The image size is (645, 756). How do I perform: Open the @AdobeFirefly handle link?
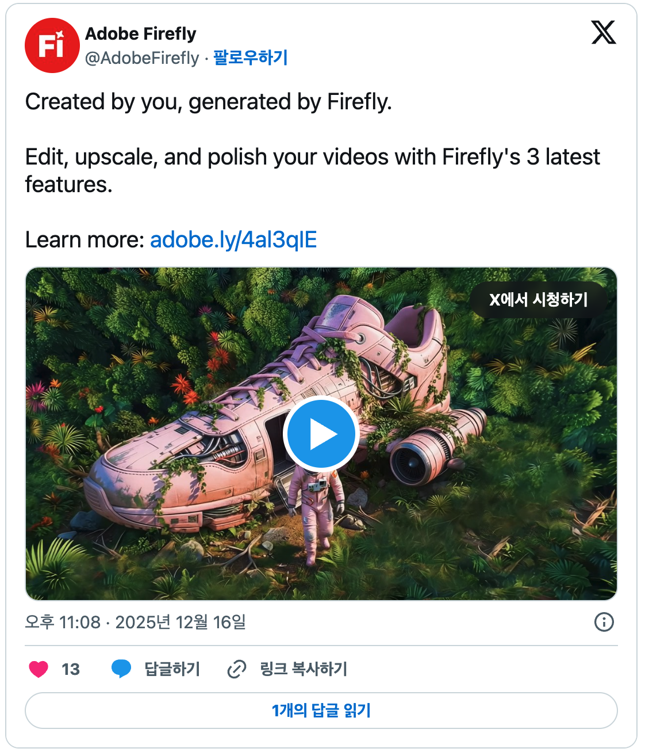[142, 58]
